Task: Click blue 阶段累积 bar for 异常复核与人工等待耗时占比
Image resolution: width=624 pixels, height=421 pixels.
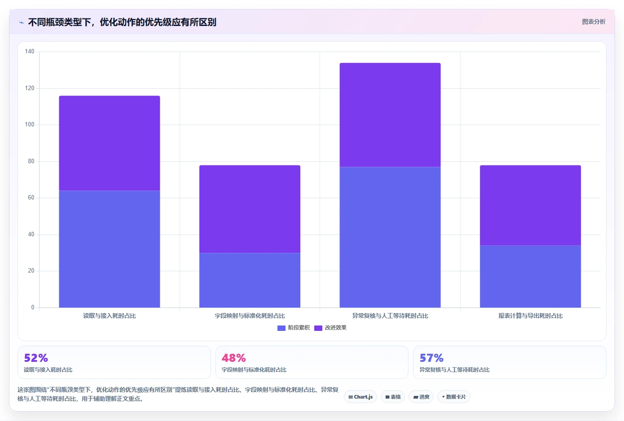Action: pyautogui.click(x=390, y=237)
